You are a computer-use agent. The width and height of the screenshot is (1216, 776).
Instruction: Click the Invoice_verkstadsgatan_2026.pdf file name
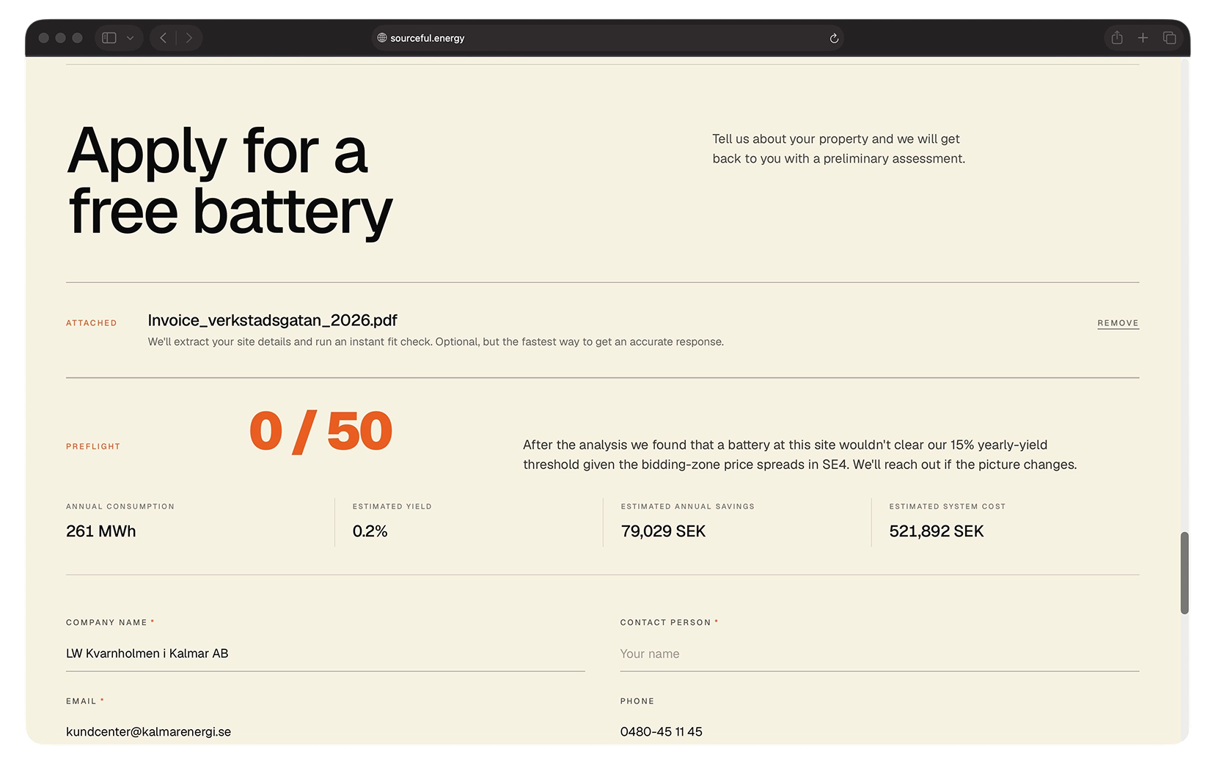pos(272,320)
